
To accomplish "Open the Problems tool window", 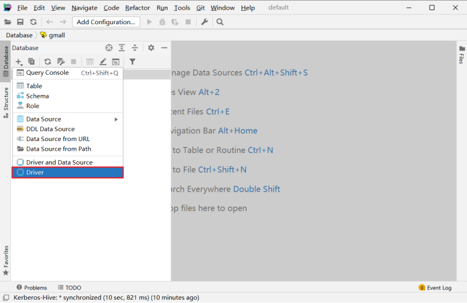I will 32,287.
